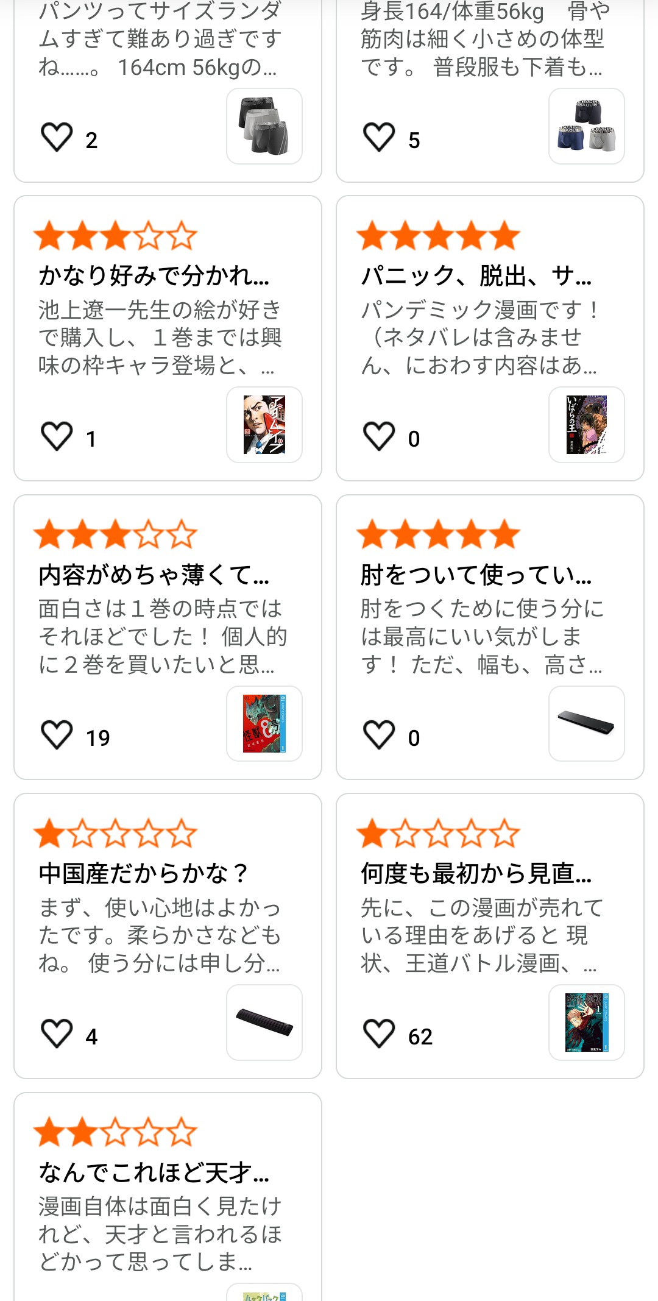Viewport: 658px width, 1301px height.
Task: Like the 肘をついて使ってい review
Action: (x=379, y=735)
